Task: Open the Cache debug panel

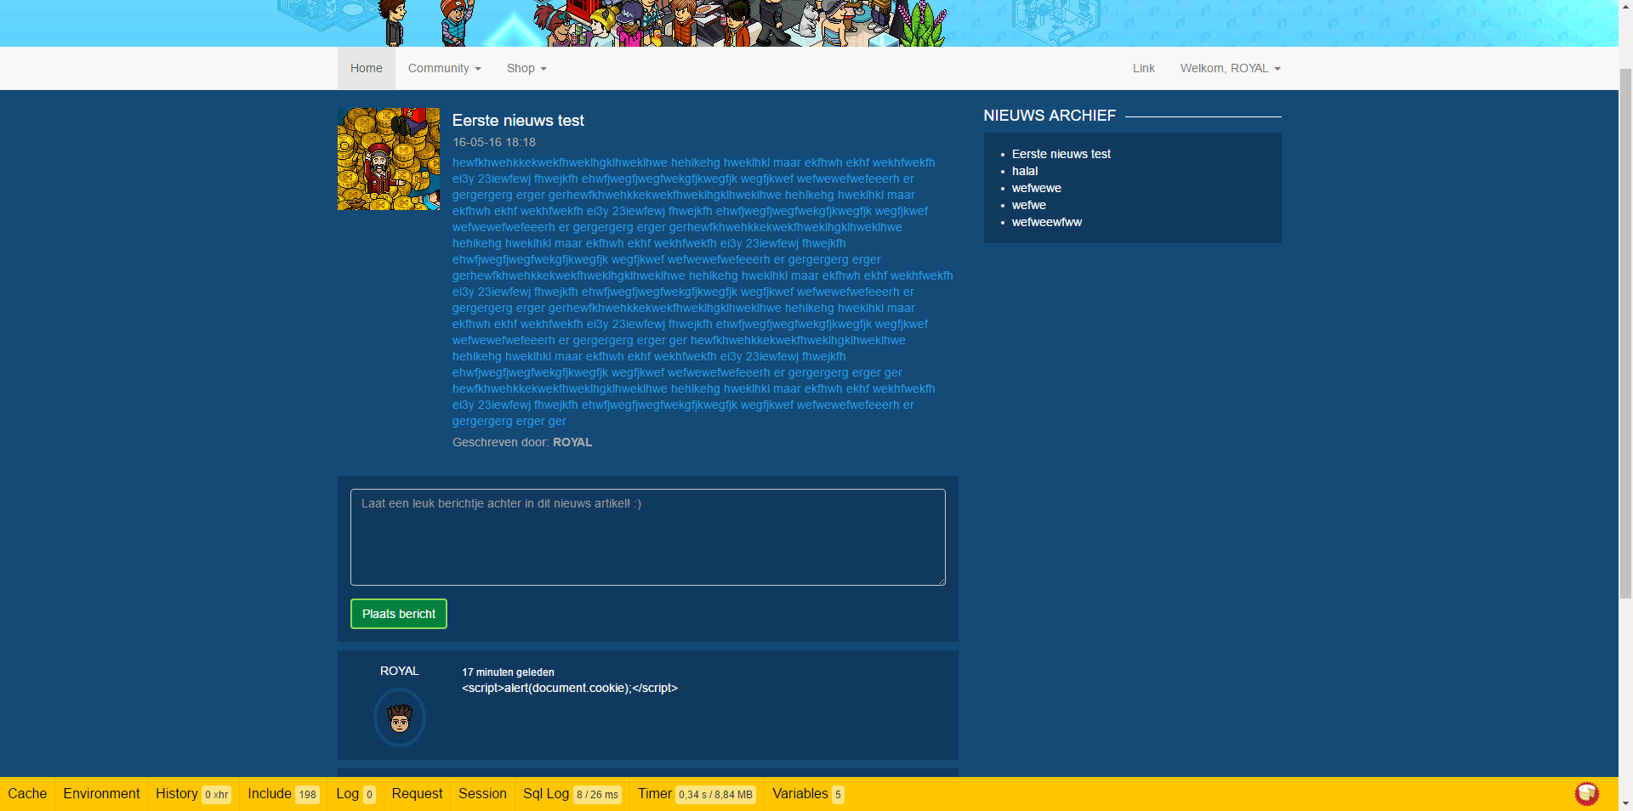Action: 27,794
